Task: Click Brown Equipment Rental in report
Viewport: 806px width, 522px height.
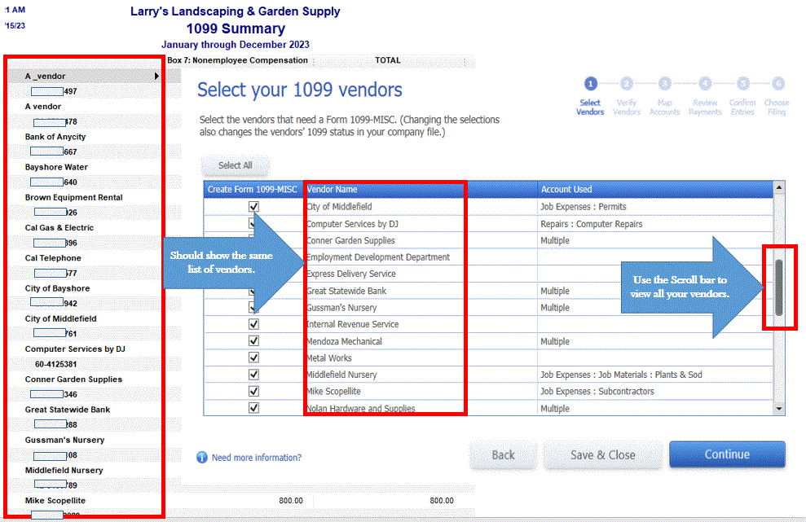Action: click(73, 197)
